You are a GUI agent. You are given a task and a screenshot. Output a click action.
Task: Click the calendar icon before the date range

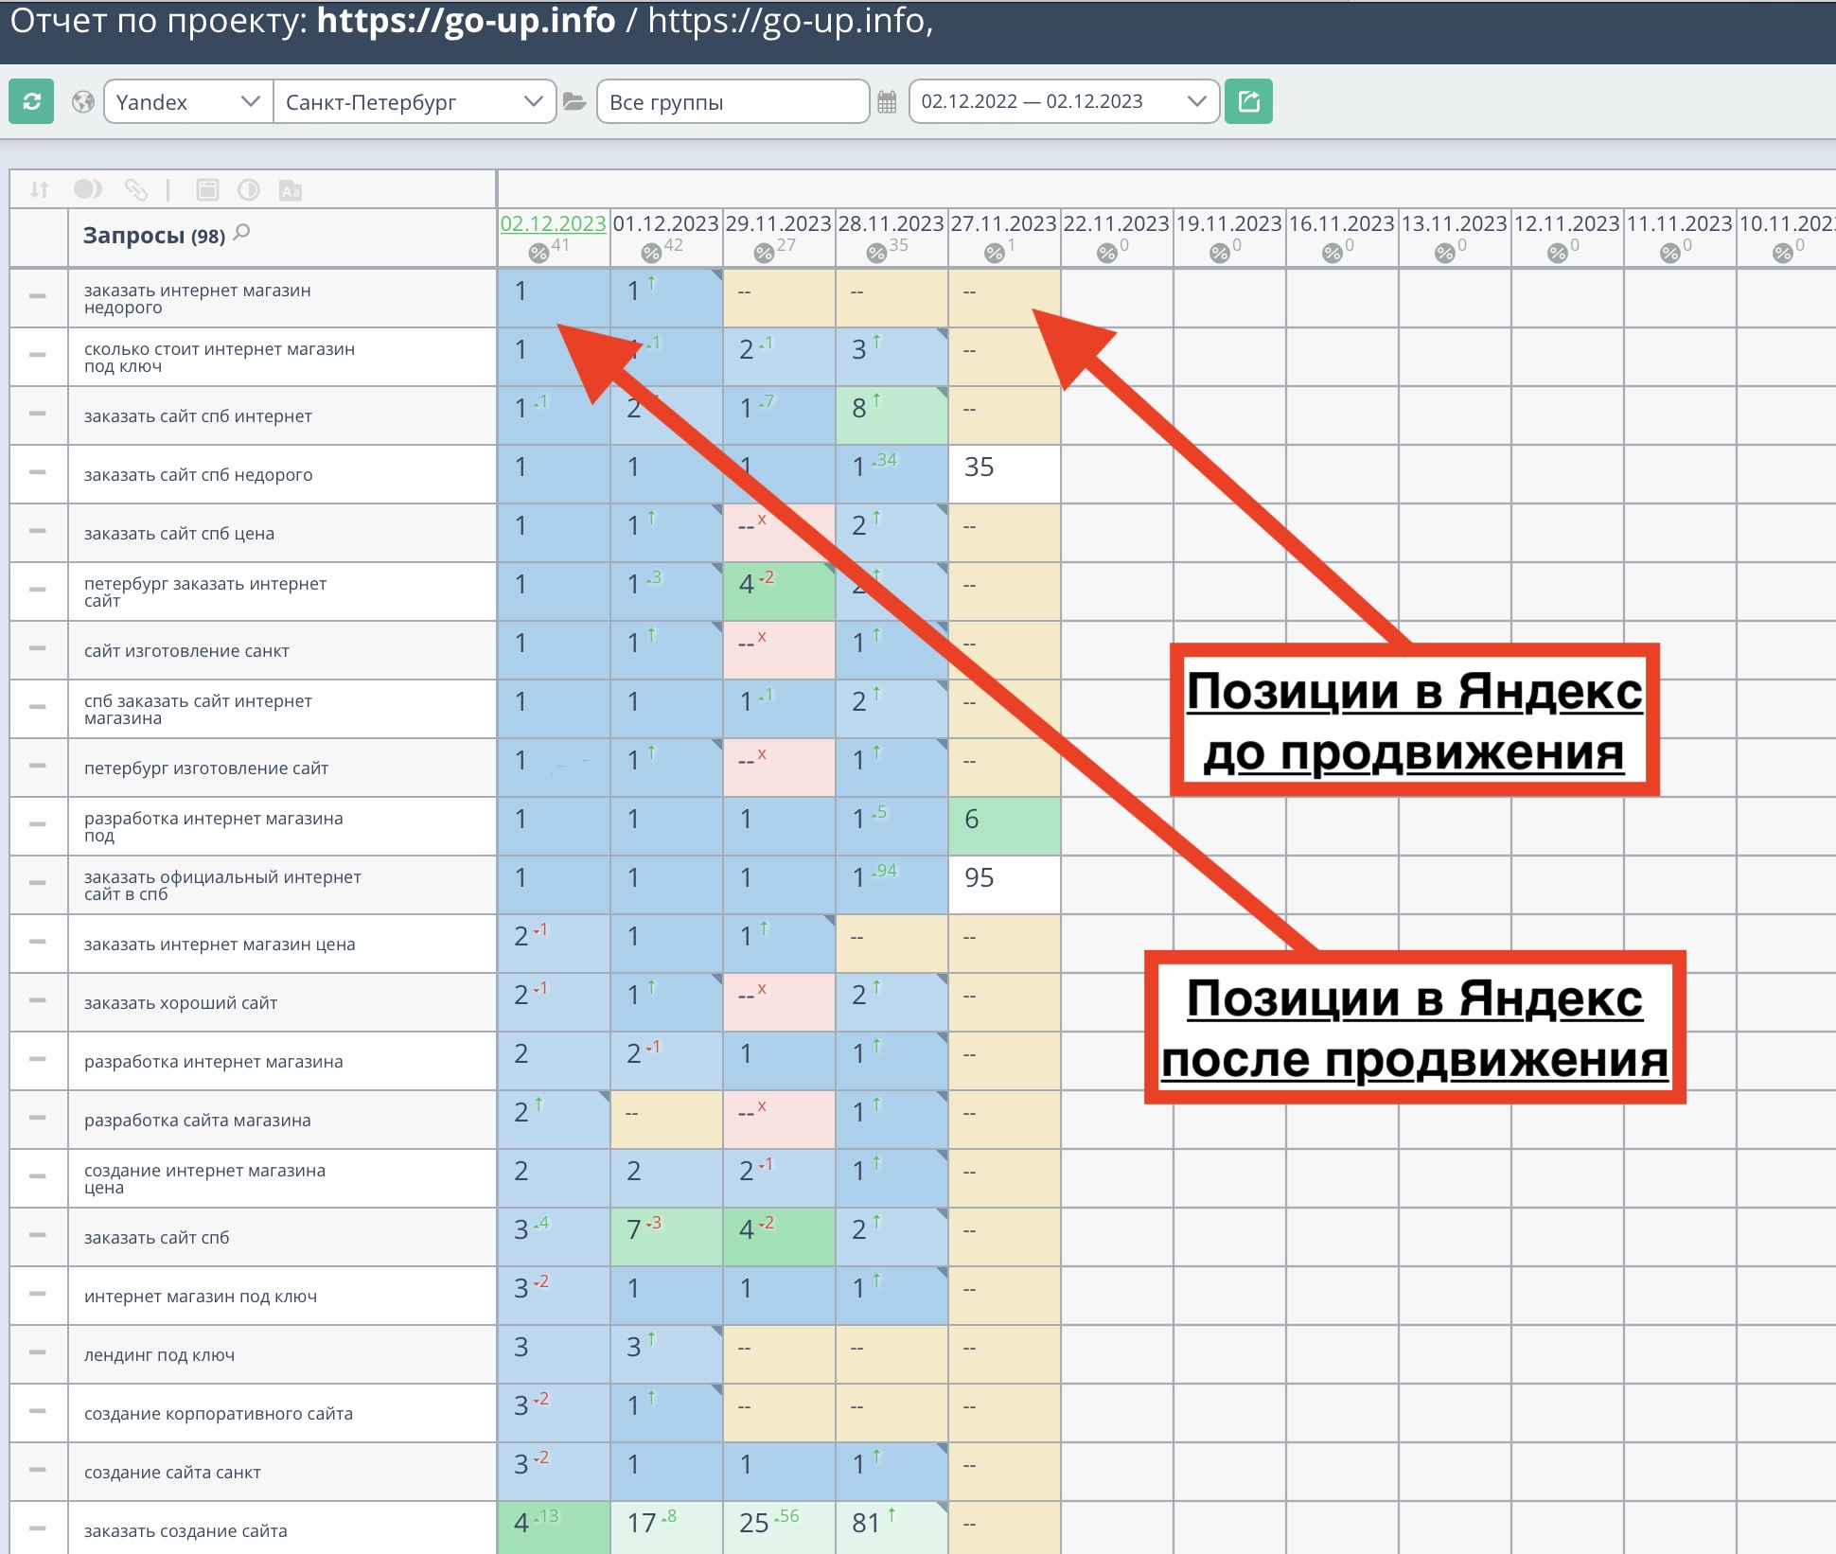(x=887, y=102)
